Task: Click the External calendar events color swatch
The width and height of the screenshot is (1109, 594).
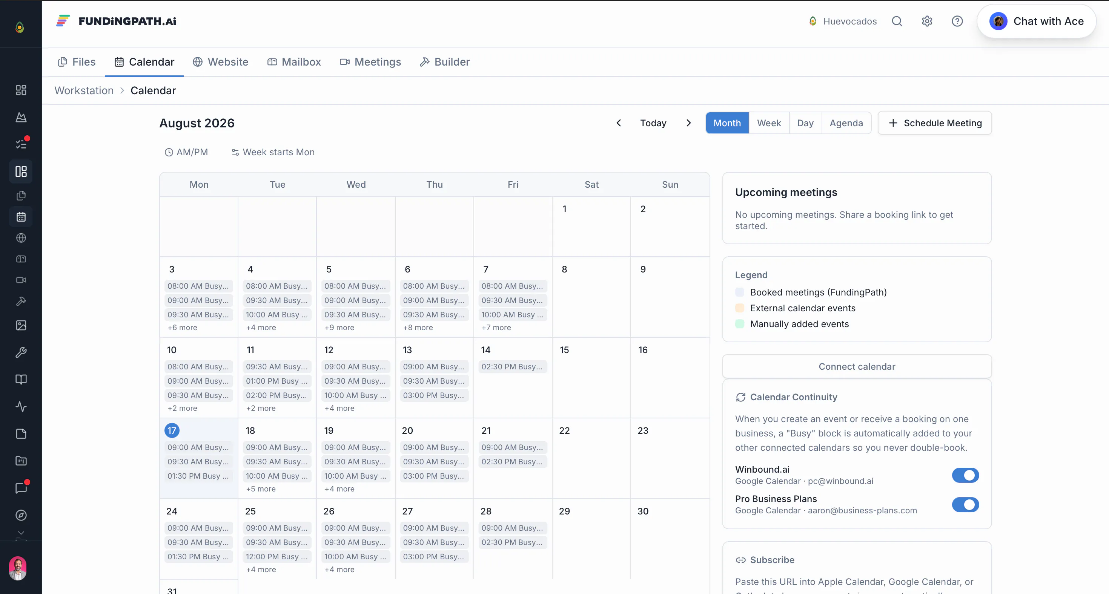Action: click(740, 308)
